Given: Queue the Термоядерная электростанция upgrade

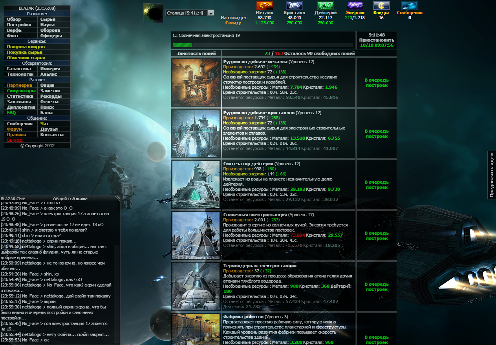Looking at the screenshot, I should click(377, 287).
